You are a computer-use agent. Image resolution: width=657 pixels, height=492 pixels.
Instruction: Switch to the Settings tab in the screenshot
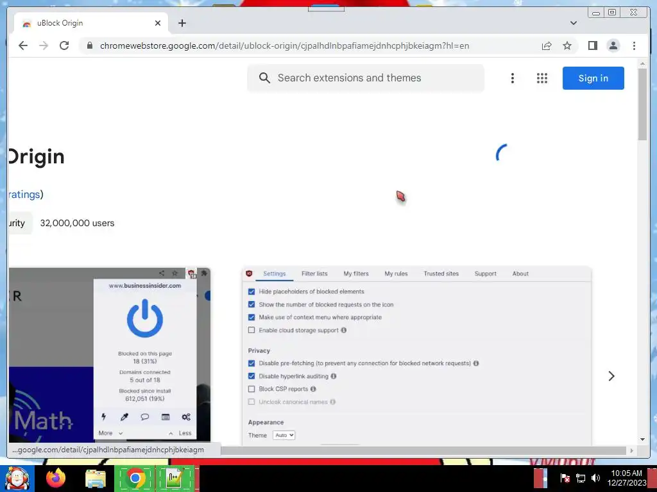275,274
